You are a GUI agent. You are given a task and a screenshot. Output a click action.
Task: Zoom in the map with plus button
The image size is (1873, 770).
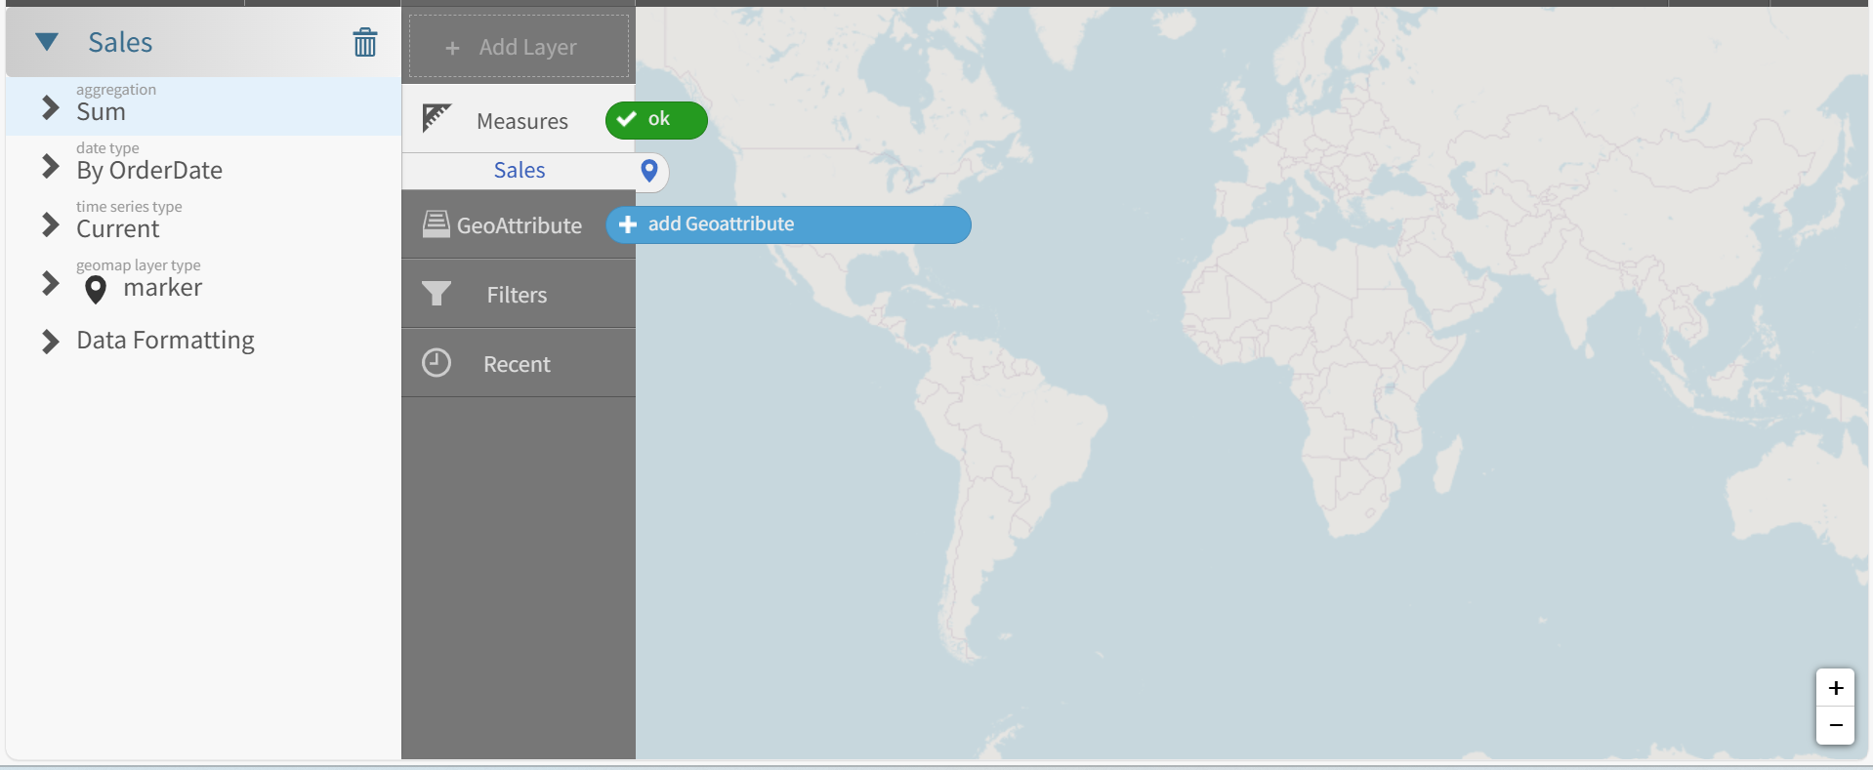click(x=1836, y=688)
